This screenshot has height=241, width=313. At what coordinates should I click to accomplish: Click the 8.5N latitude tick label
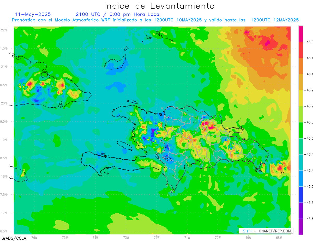pos(4,158)
